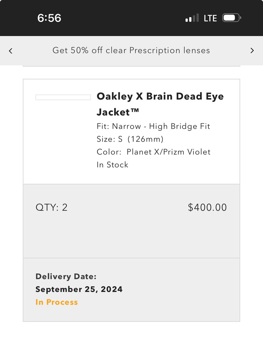263x363 pixels.
Task: Tap the $400.00 price
Action: tap(207, 208)
